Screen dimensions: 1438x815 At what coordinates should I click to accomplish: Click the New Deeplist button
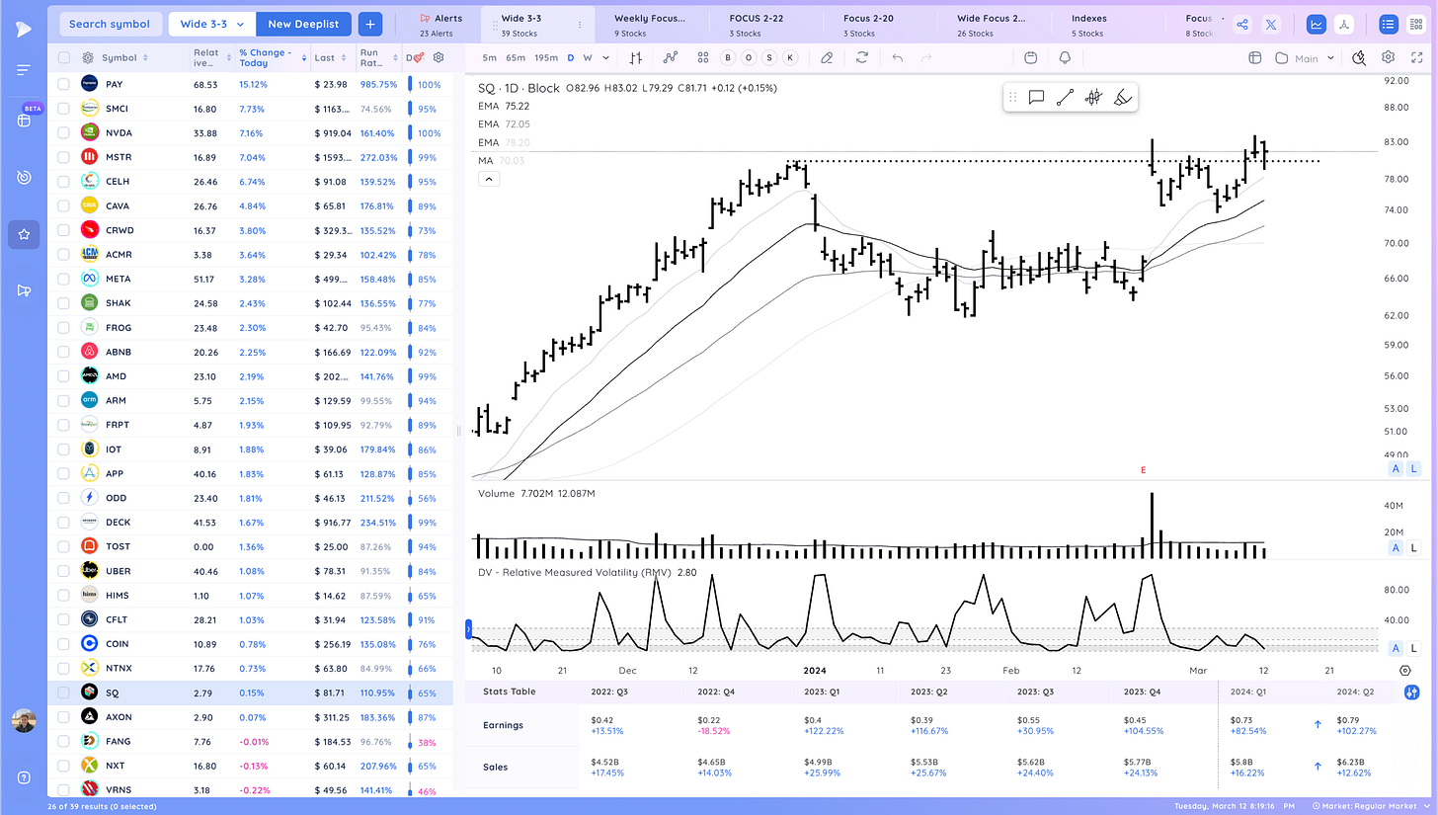(303, 25)
